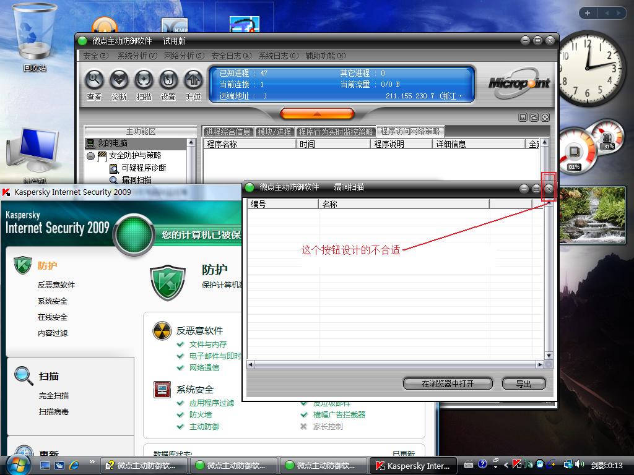Open the 网络分析(S) menu
The width and height of the screenshot is (634, 475).
coord(185,56)
